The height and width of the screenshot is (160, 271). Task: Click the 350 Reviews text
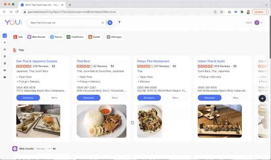click(x=41, y=66)
